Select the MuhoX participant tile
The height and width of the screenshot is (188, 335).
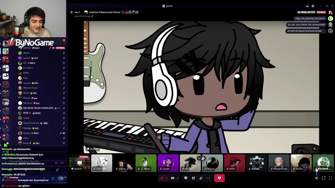(x=213, y=163)
